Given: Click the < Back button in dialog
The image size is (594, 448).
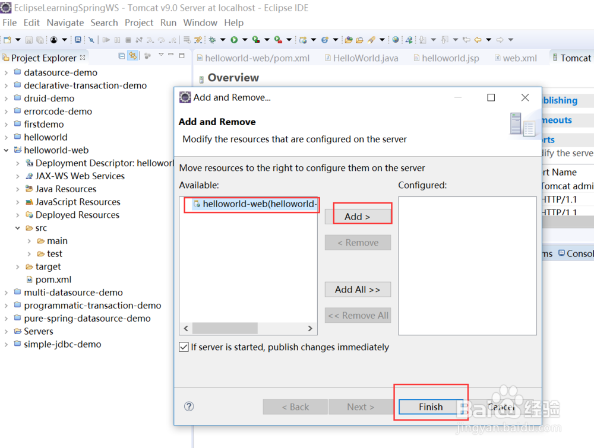Looking at the screenshot, I should coord(295,406).
